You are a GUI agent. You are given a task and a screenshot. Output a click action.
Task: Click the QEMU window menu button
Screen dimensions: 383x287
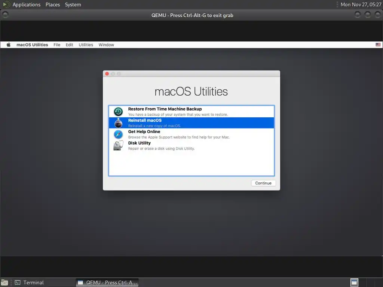point(5,15)
